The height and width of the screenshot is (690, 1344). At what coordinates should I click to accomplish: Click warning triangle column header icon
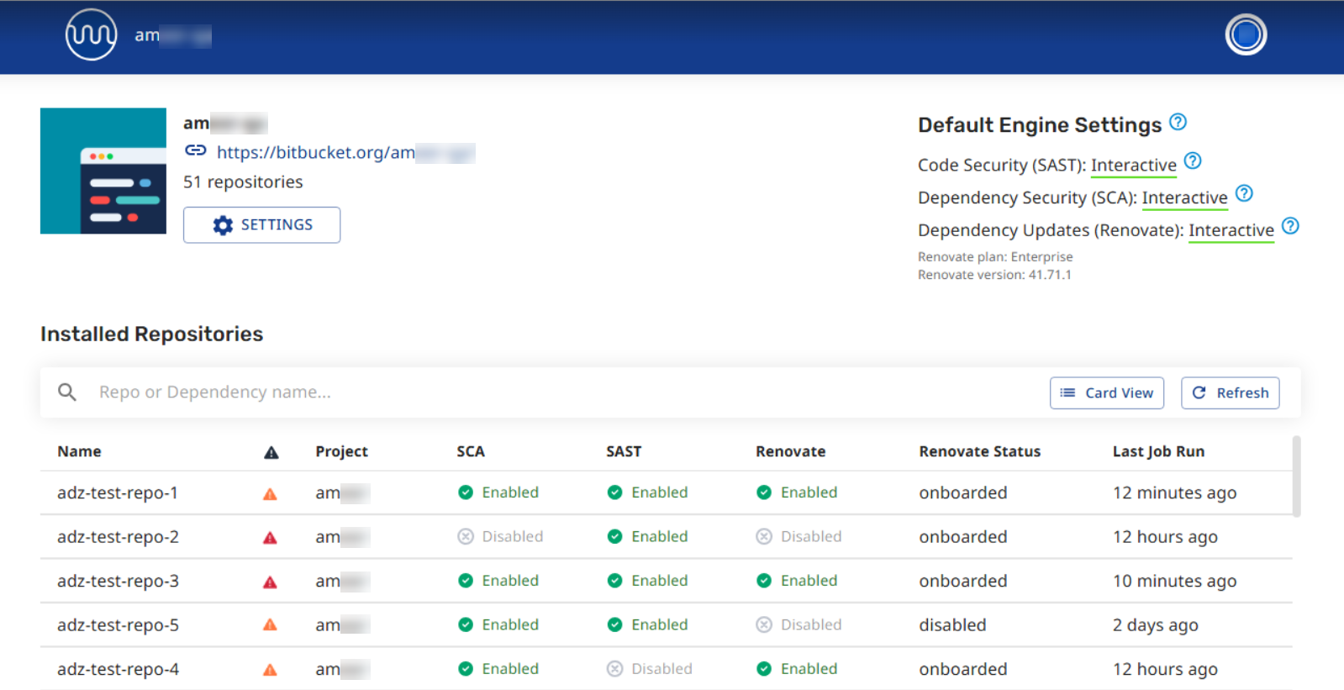tap(271, 453)
